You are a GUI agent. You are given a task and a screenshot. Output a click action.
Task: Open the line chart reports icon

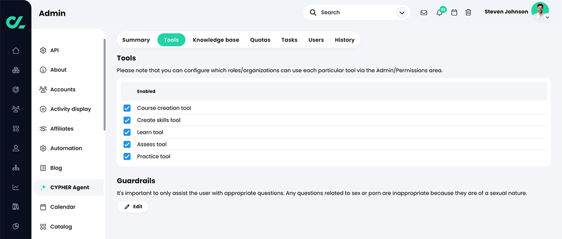pos(16,187)
